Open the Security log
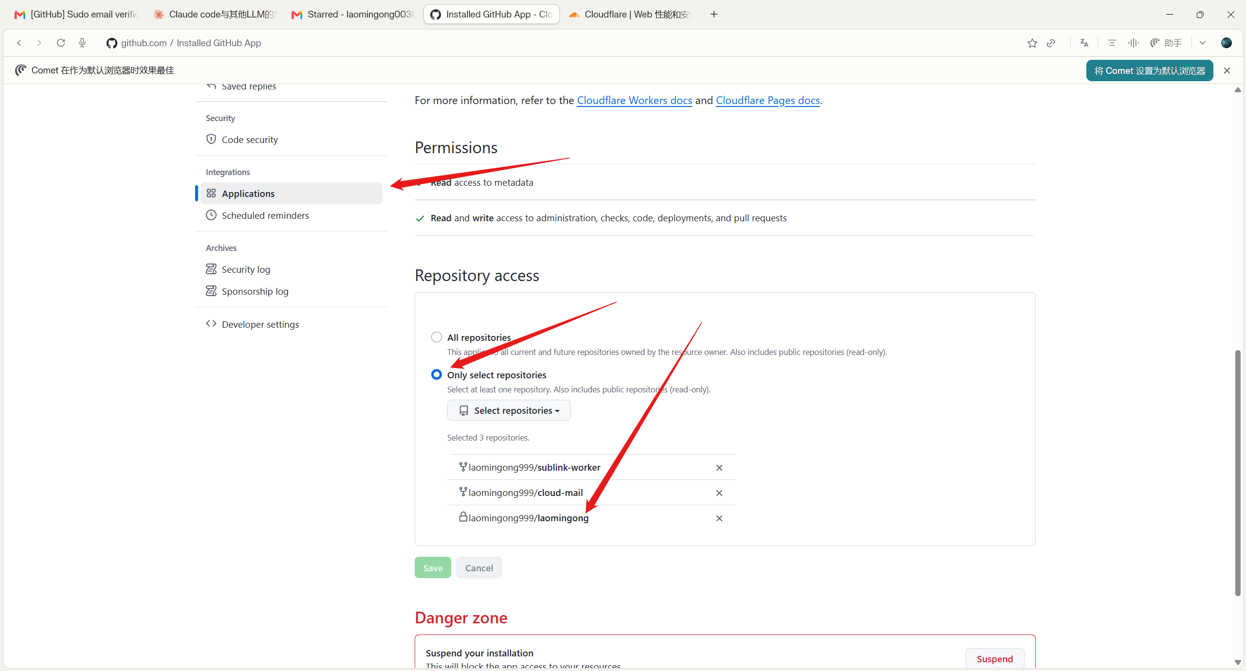Viewport: 1246px width, 671px height. tap(291, 269)
